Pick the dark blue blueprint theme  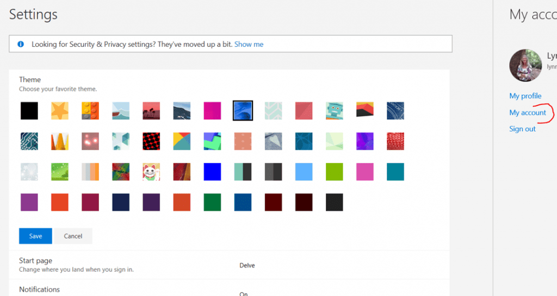(395, 111)
